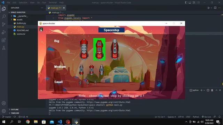Select the middle medium spaceship

(91, 70)
